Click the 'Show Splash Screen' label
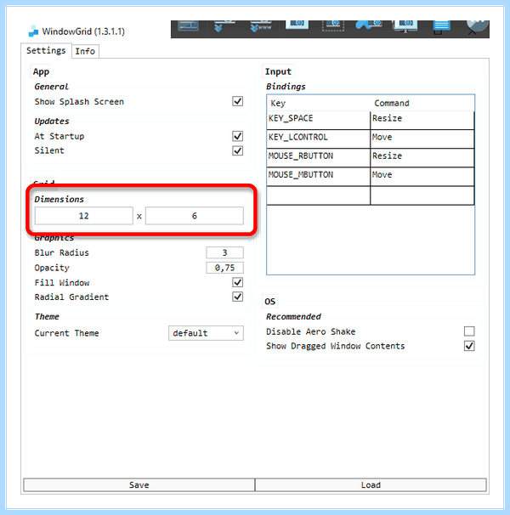 click(x=79, y=102)
